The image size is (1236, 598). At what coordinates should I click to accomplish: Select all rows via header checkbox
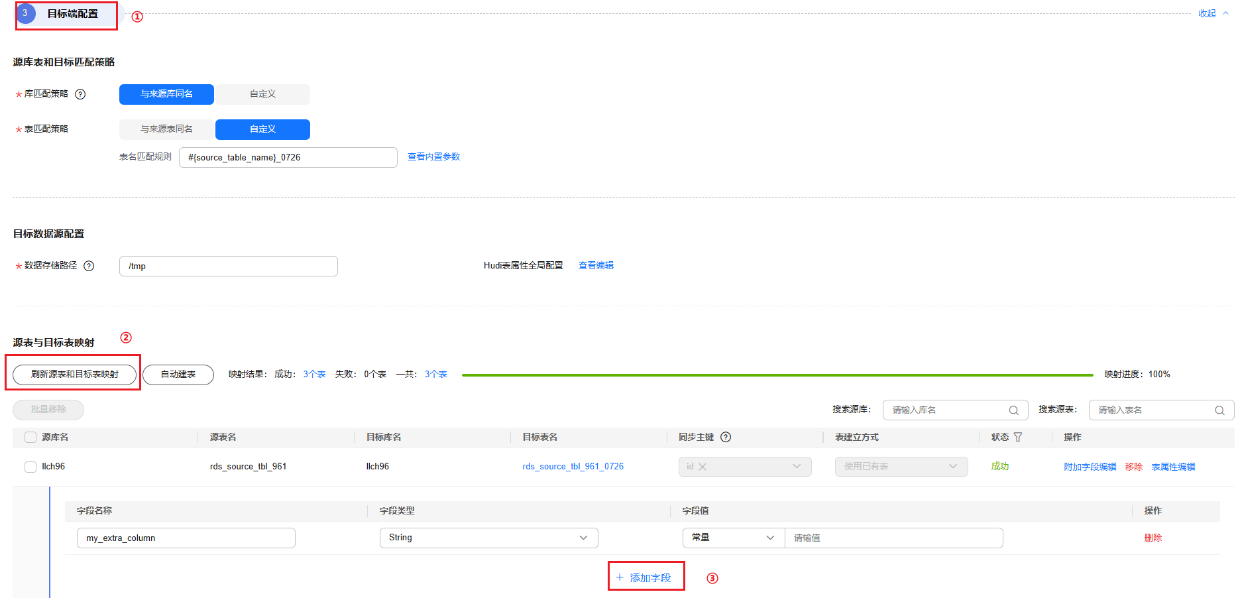coord(30,437)
